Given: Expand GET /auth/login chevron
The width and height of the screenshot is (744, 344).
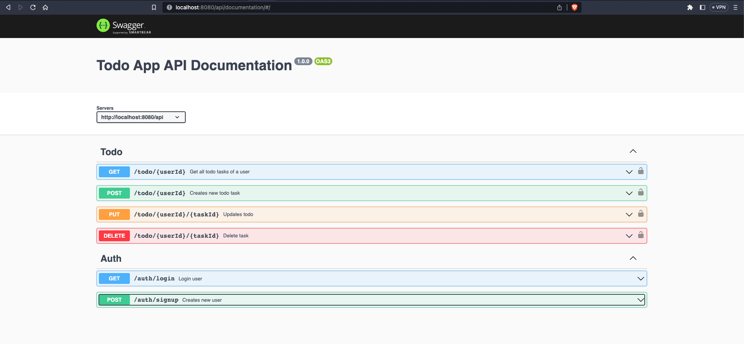Looking at the screenshot, I should (x=641, y=278).
